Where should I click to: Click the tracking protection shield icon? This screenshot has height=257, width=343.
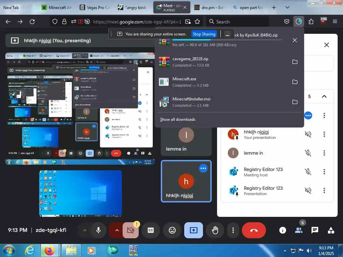point(55,21)
